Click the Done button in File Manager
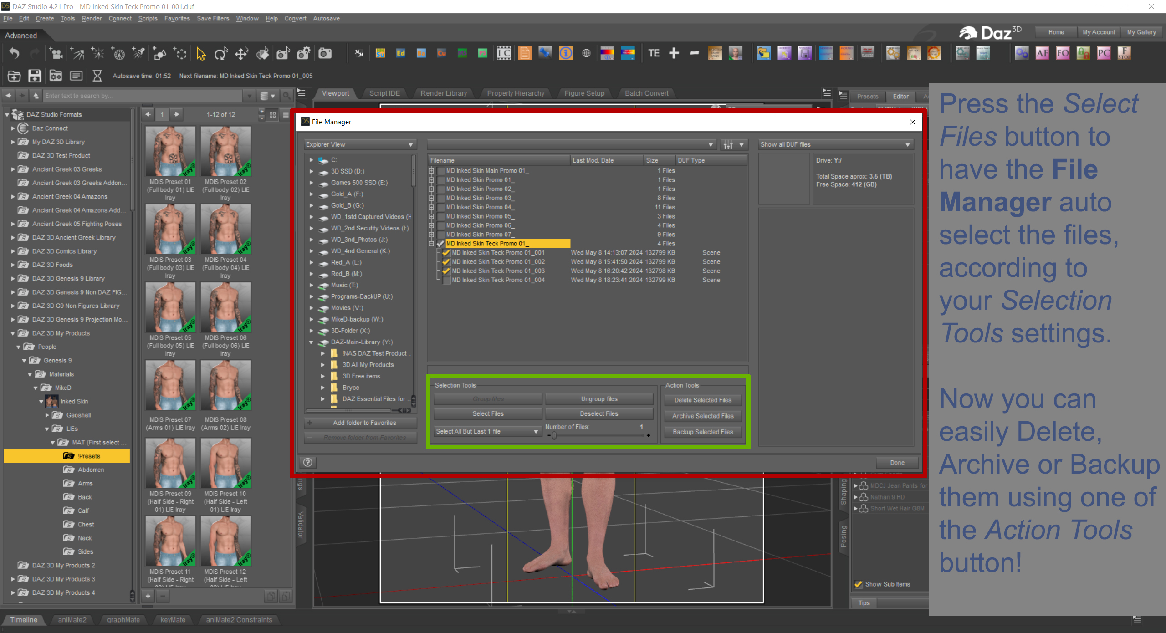This screenshot has width=1166, height=633. click(x=897, y=463)
